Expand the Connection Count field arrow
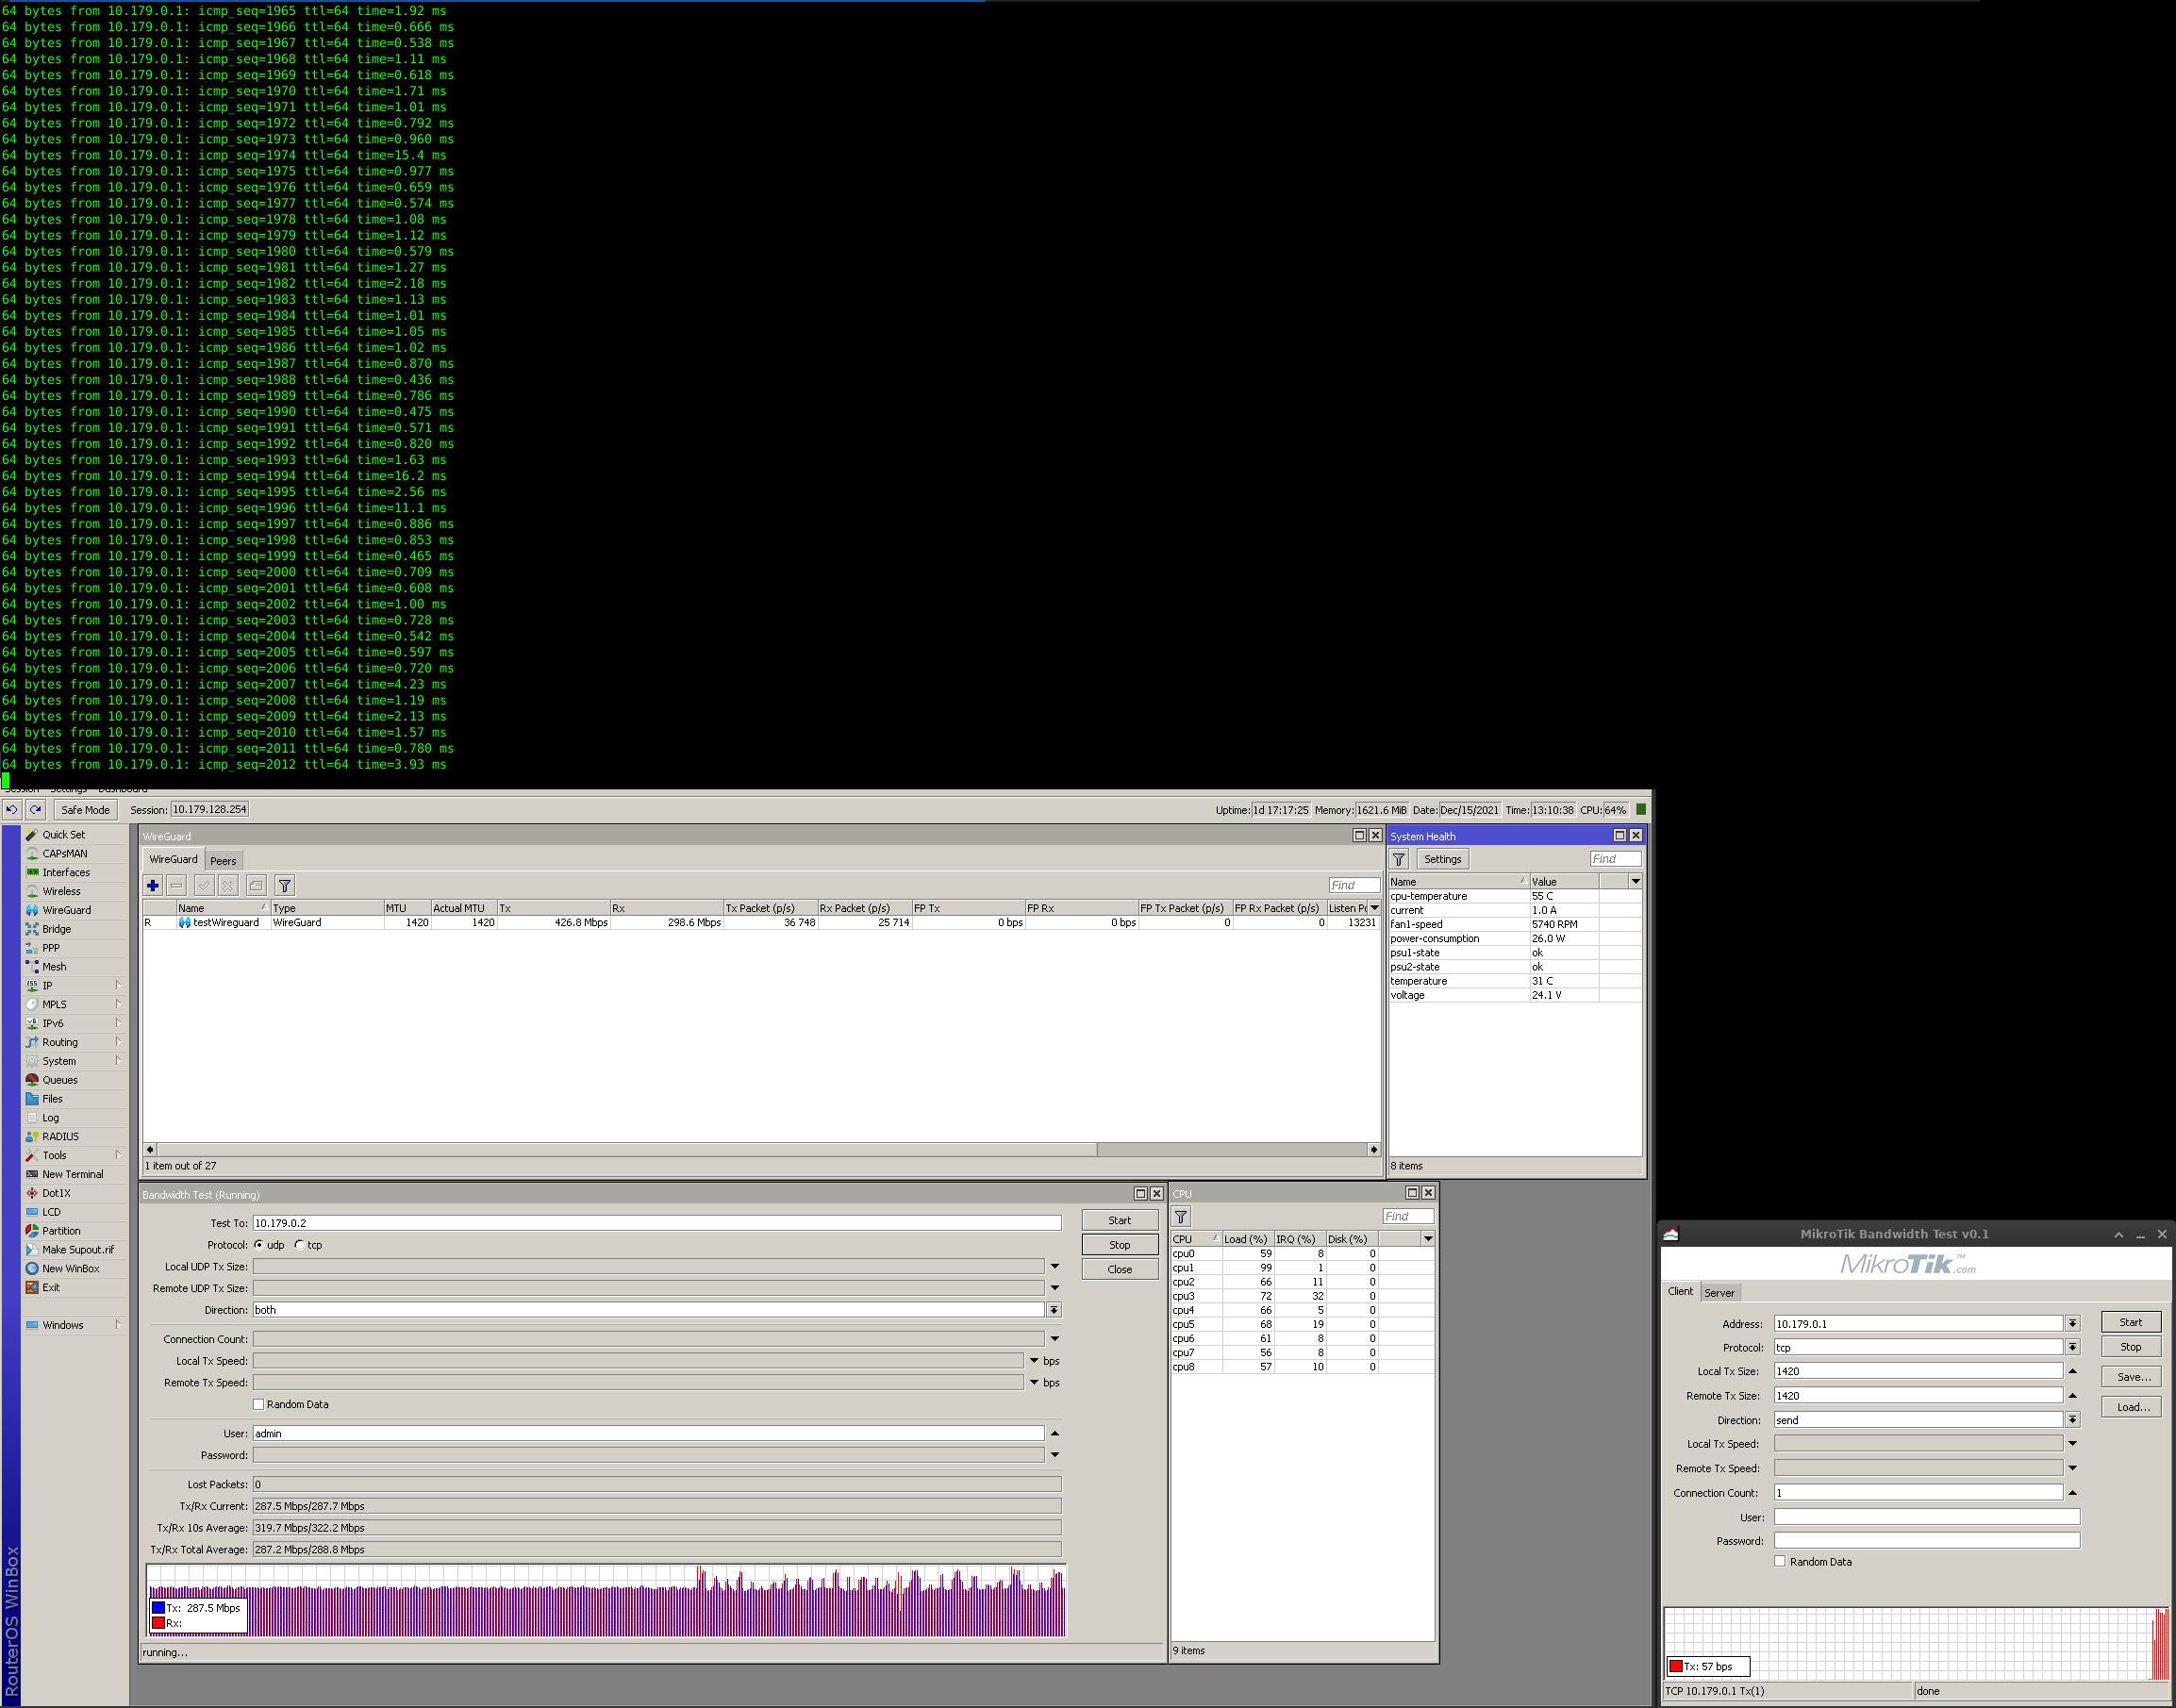Screen dimensions: 2176x1708 point(1054,1339)
